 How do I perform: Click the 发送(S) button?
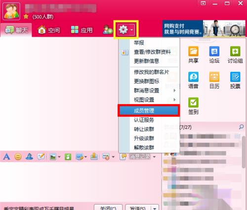138,208
